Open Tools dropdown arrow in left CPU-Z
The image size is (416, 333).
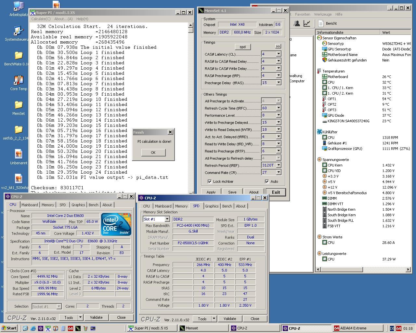80,317
